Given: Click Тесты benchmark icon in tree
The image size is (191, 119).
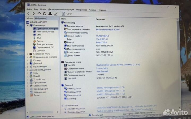Looking at the screenshot, I should 31,95.
